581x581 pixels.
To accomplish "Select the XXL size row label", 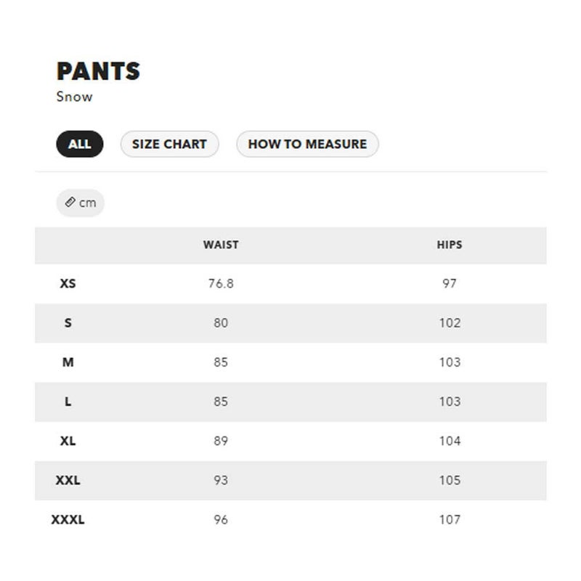I will (68, 480).
